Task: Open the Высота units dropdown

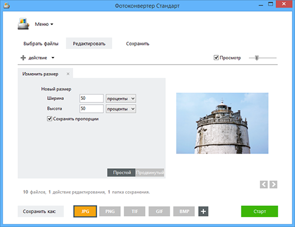Action: [121, 109]
